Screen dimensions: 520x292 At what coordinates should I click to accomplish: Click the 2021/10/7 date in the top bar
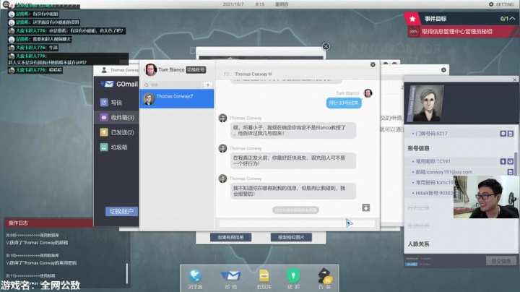tap(233, 4)
